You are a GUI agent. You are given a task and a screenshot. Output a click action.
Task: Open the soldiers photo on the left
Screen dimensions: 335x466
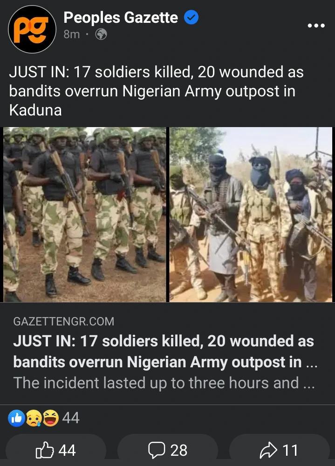[x=85, y=215]
